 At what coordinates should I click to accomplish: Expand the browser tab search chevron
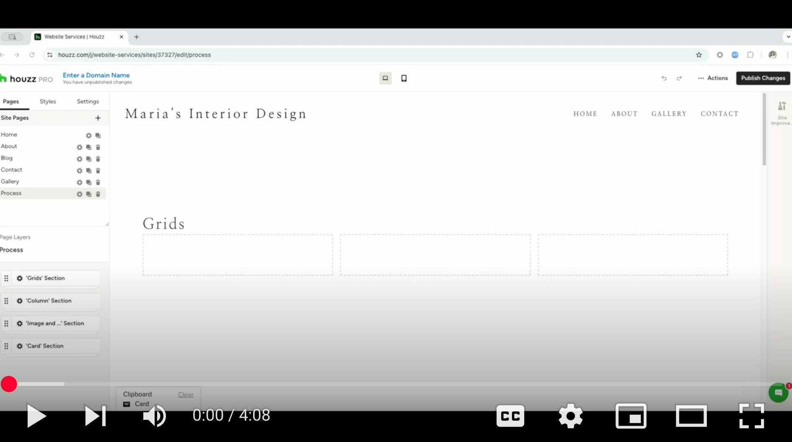(x=788, y=37)
